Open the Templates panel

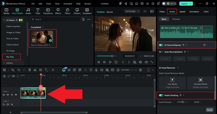point(87,11)
